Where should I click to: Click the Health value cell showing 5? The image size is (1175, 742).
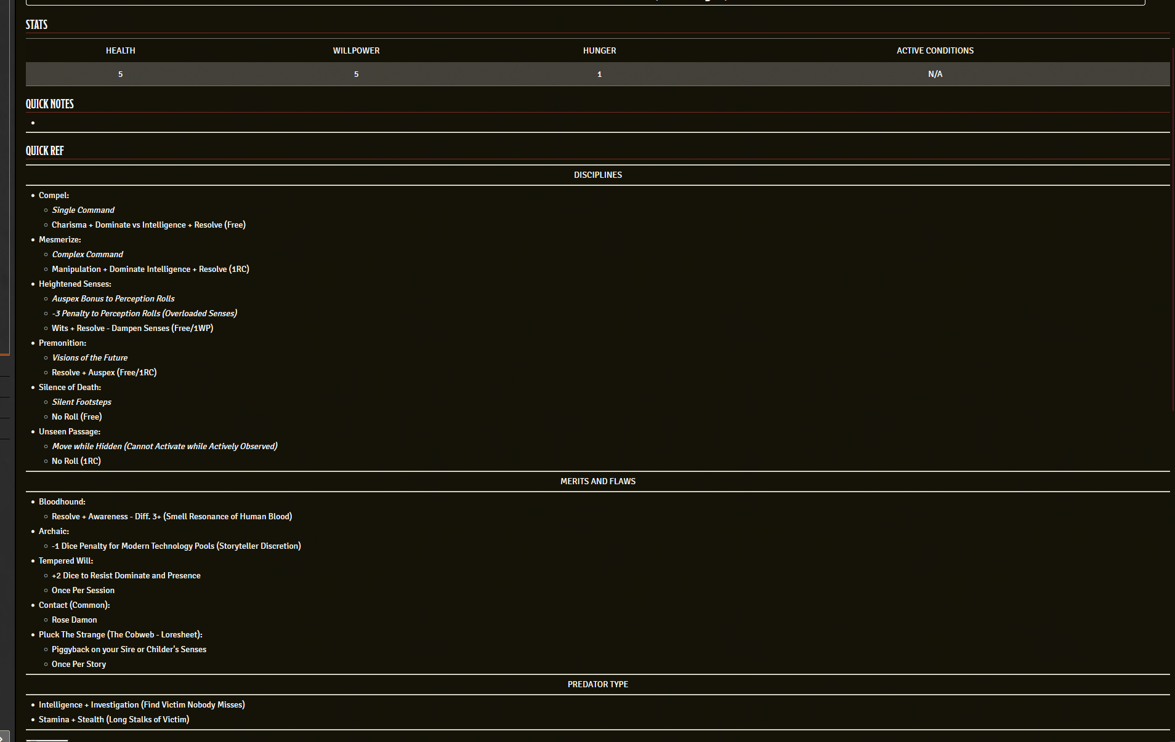[120, 74]
